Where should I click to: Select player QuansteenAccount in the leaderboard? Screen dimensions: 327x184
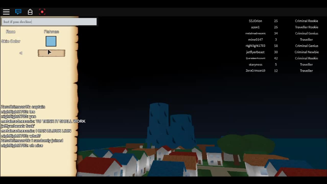tap(255, 58)
